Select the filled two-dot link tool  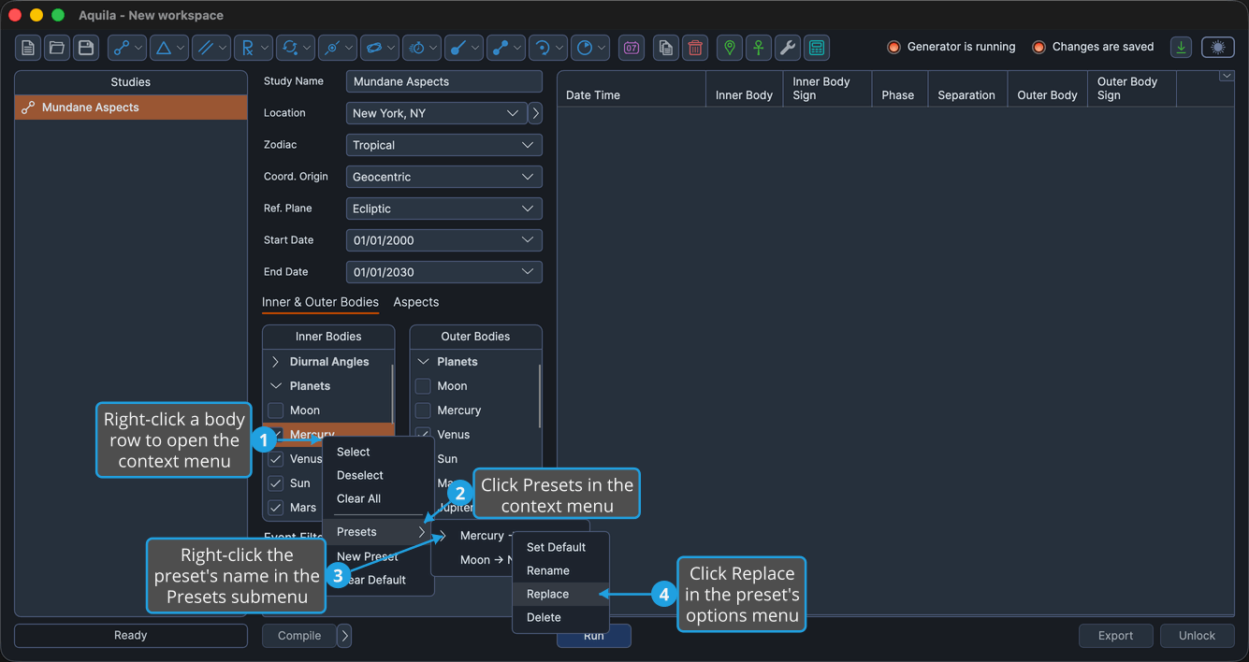pos(506,48)
